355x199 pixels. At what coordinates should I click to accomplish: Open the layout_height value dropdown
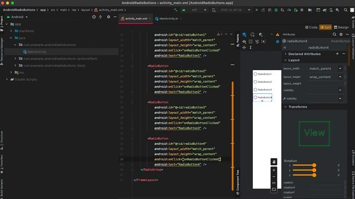[340, 77]
